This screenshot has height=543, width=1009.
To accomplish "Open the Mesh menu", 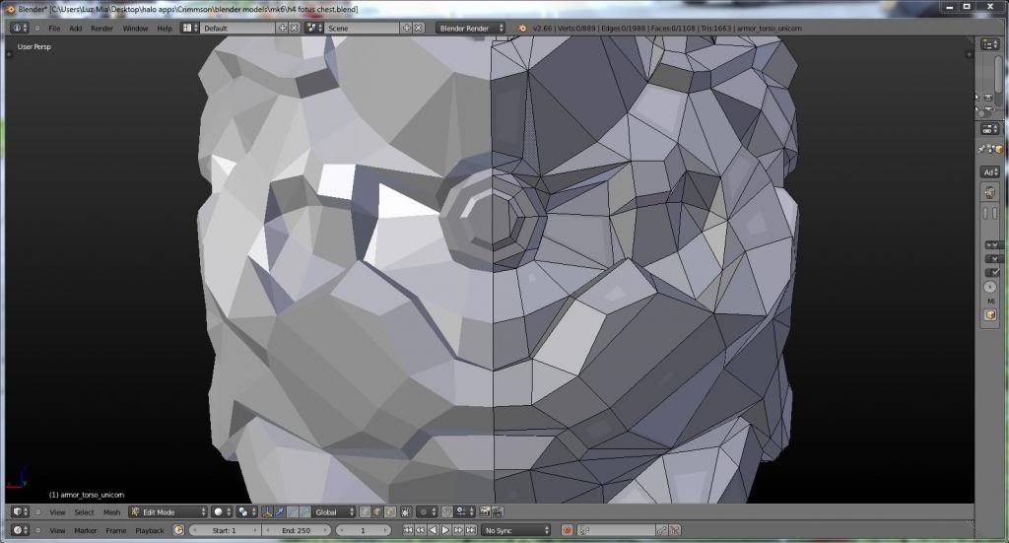I will pos(111,512).
